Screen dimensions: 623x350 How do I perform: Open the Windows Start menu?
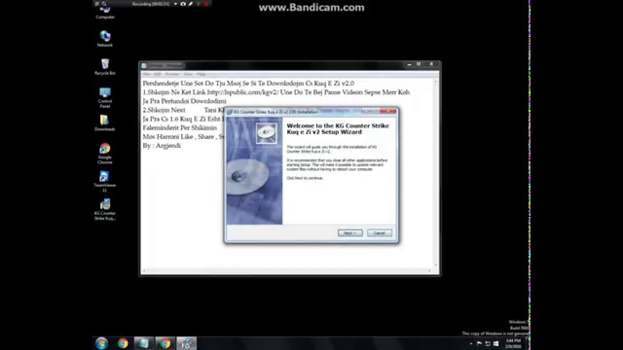pos(102,343)
